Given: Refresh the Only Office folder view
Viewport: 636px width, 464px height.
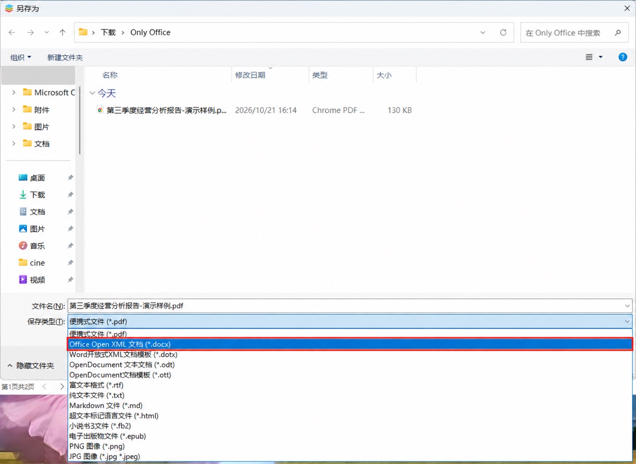Looking at the screenshot, I should tap(503, 32).
